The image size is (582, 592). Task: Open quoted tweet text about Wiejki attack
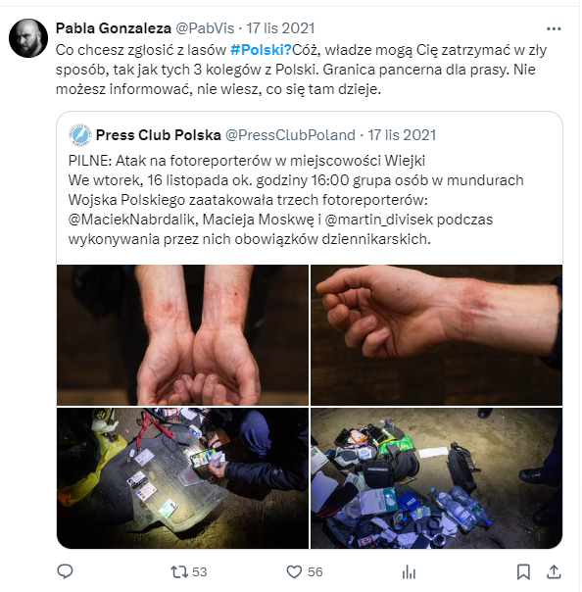coord(296,200)
